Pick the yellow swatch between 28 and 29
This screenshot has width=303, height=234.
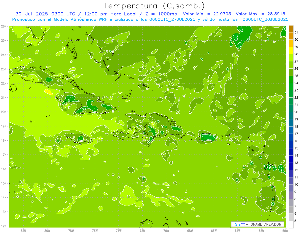291,50
